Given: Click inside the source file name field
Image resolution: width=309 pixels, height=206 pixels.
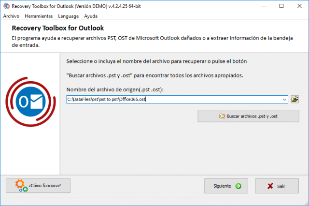Looking at the screenshot, I should coord(174,100).
